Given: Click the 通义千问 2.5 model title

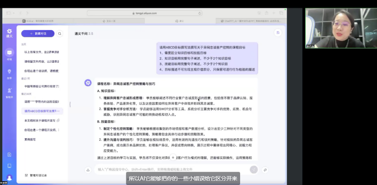Looking at the screenshot, I should coord(84,34).
